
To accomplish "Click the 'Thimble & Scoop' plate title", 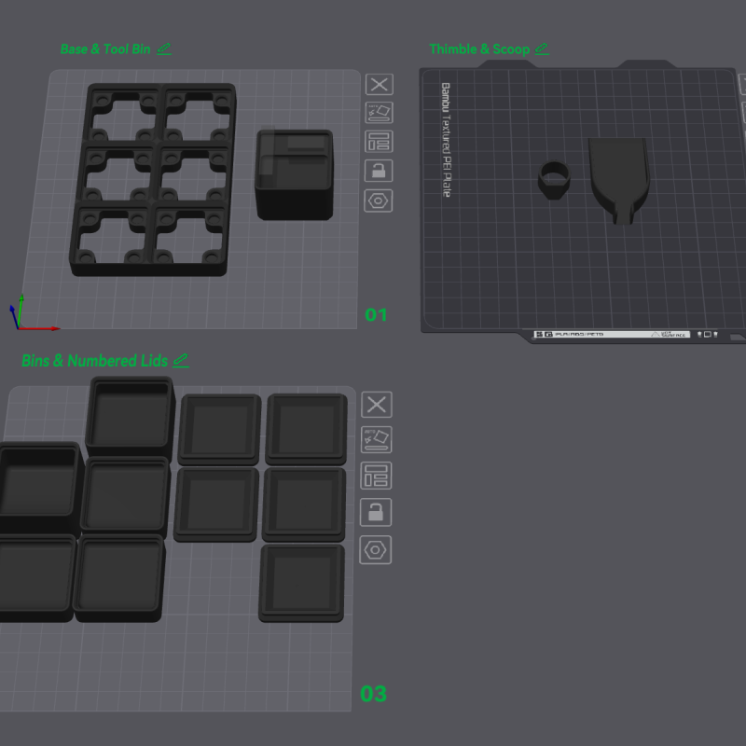I will (478, 48).
